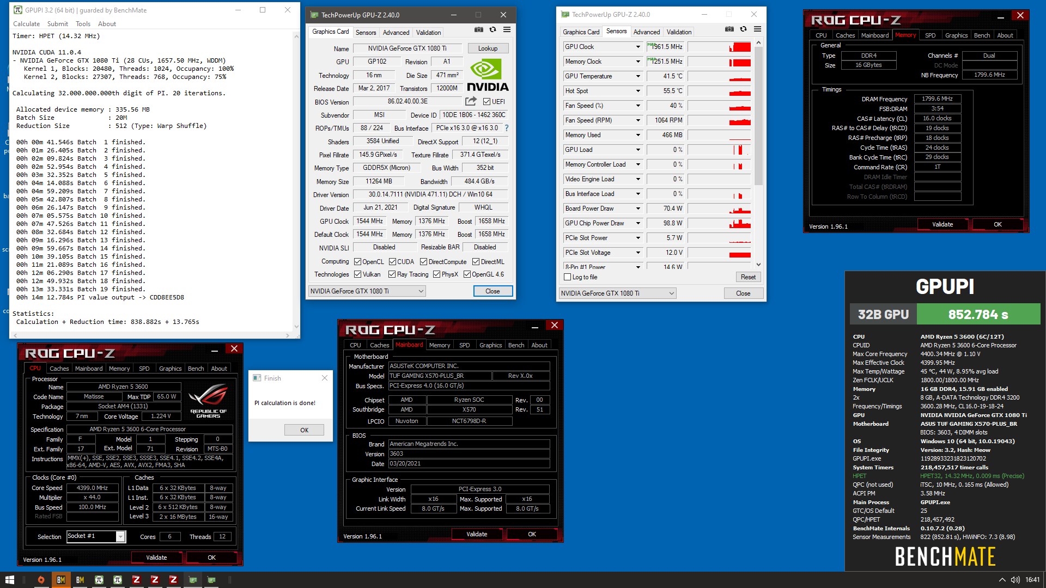Open the Fan Speed (RPM) sensor dropdown

pyautogui.click(x=638, y=120)
